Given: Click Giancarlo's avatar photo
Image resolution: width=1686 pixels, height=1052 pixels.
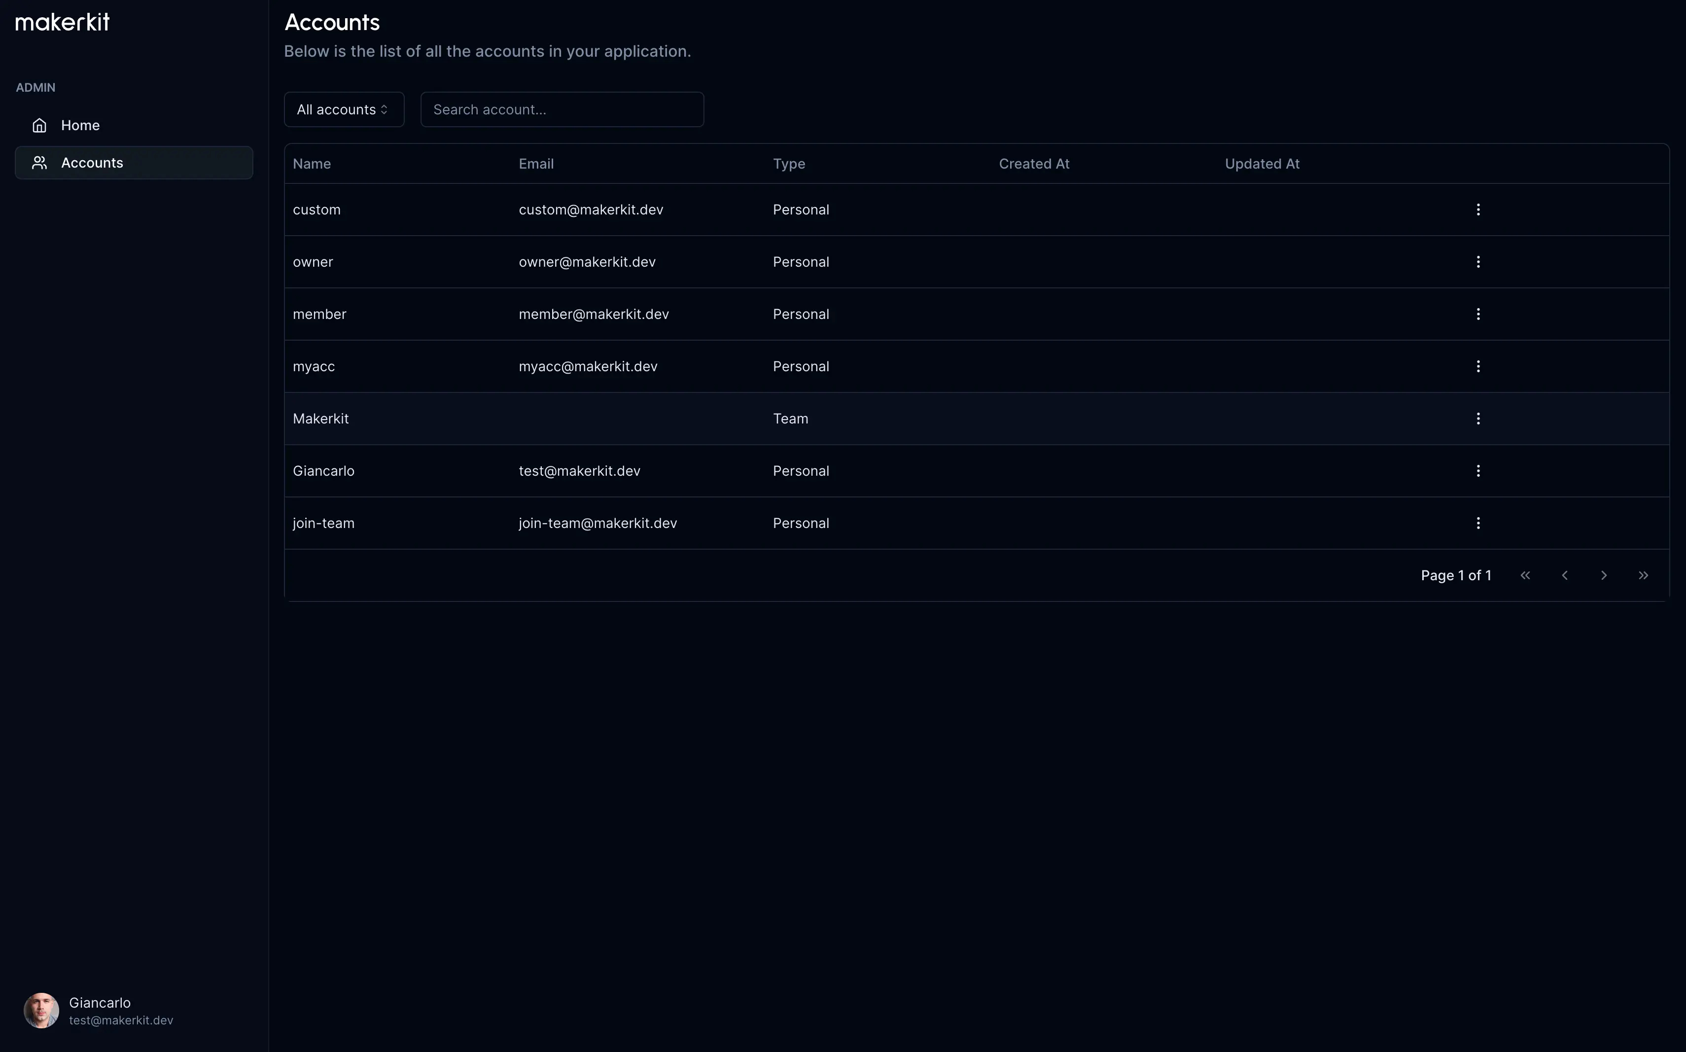Looking at the screenshot, I should (41, 1010).
